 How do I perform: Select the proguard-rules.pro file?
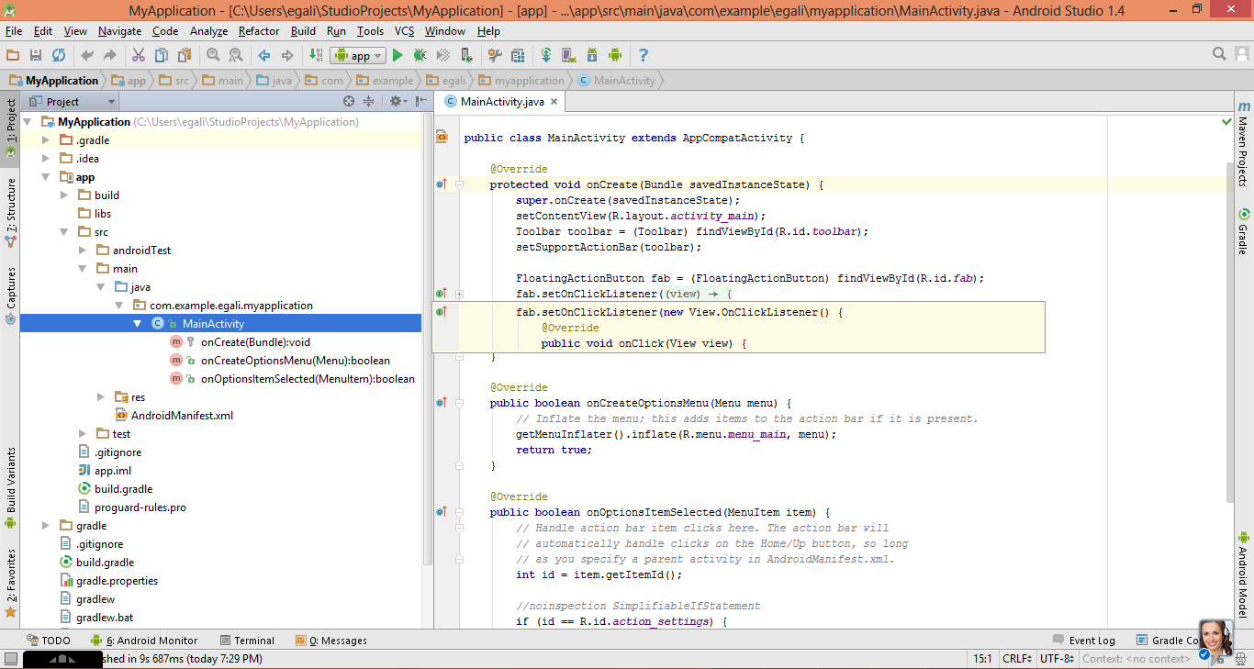point(132,507)
